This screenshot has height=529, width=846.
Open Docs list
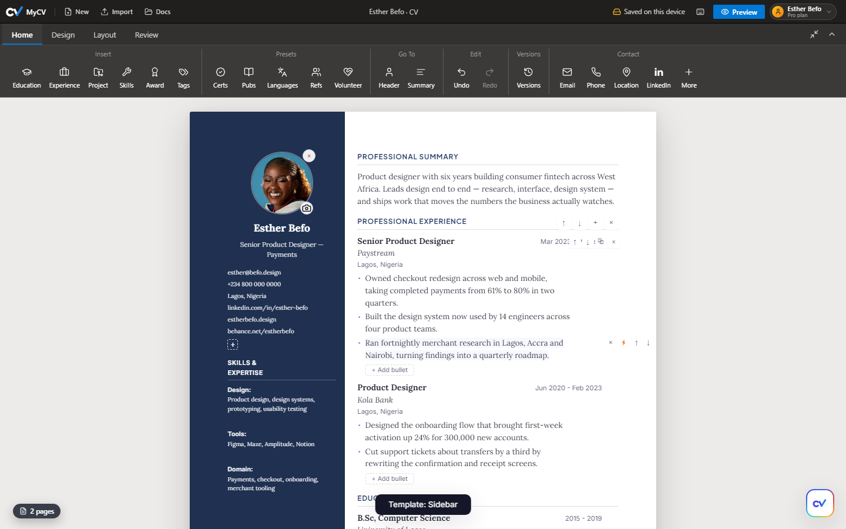click(x=157, y=12)
